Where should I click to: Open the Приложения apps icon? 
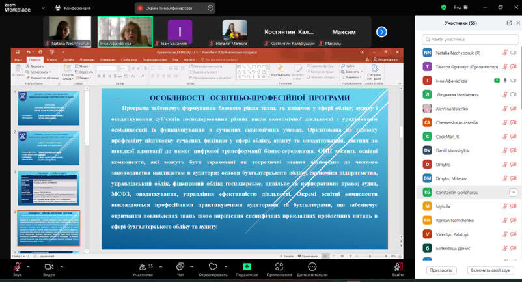pyautogui.click(x=279, y=266)
